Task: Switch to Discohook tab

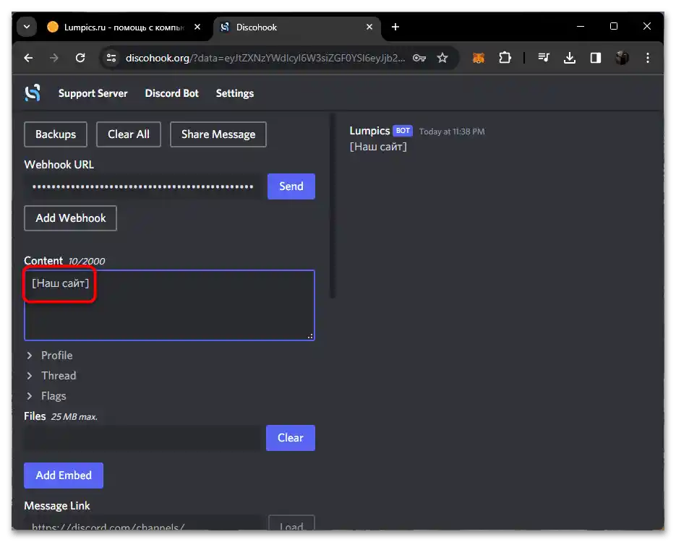Action: point(296,27)
